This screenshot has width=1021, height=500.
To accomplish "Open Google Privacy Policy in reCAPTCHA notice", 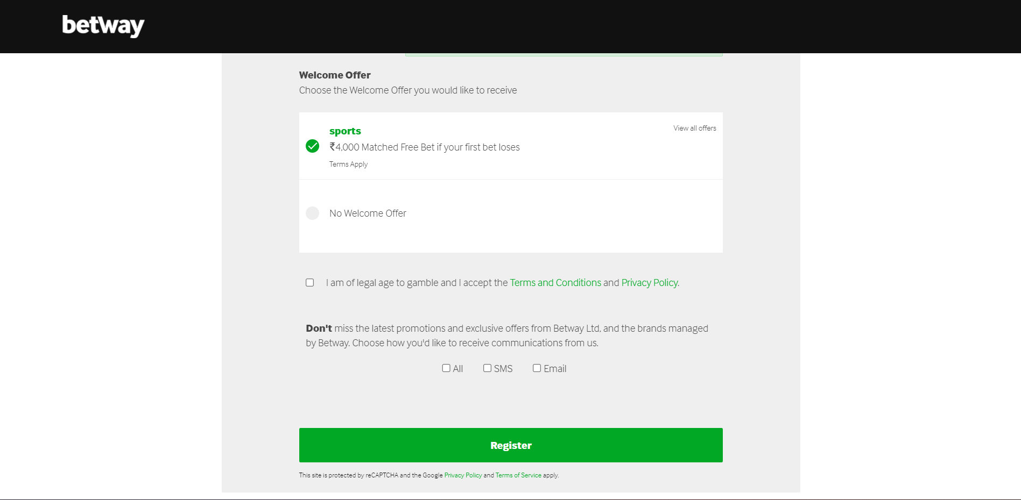I will pos(463,475).
